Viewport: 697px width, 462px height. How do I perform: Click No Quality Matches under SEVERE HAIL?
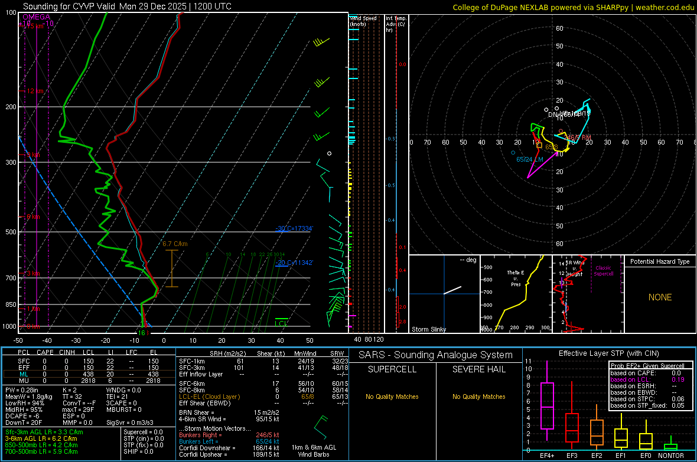(478, 397)
